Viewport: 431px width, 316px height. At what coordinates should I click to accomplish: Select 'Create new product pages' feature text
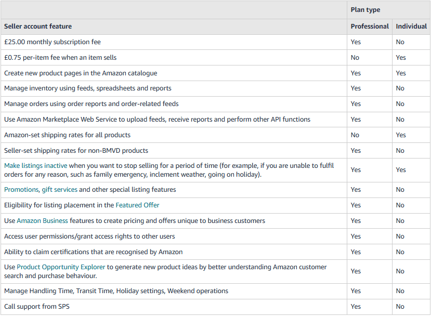pos(81,73)
